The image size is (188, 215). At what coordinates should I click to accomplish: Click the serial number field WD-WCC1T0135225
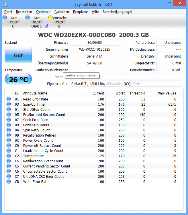click(95, 49)
